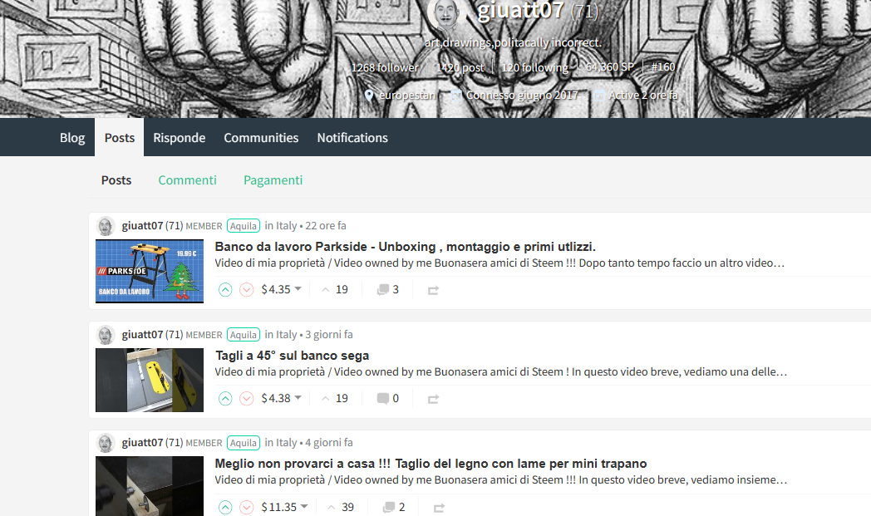The height and width of the screenshot is (516, 871).
Task: Click author avatar on Meglio non provarci post
Action: [105, 443]
